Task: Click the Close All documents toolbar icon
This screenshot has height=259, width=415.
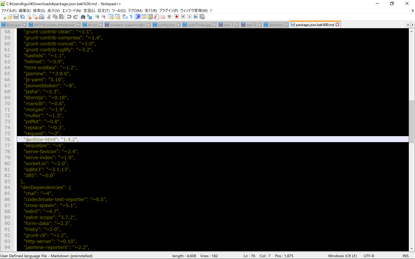Action: point(35,17)
